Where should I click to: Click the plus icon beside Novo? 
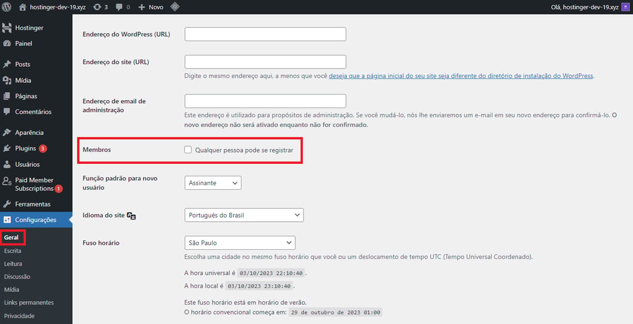pos(142,7)
